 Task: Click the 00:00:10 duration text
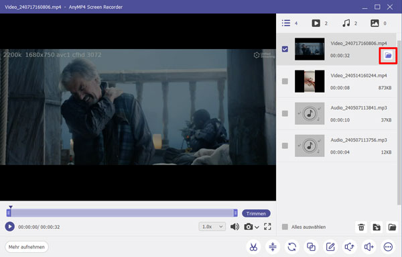pyautogui.click(x=340, y=120)
